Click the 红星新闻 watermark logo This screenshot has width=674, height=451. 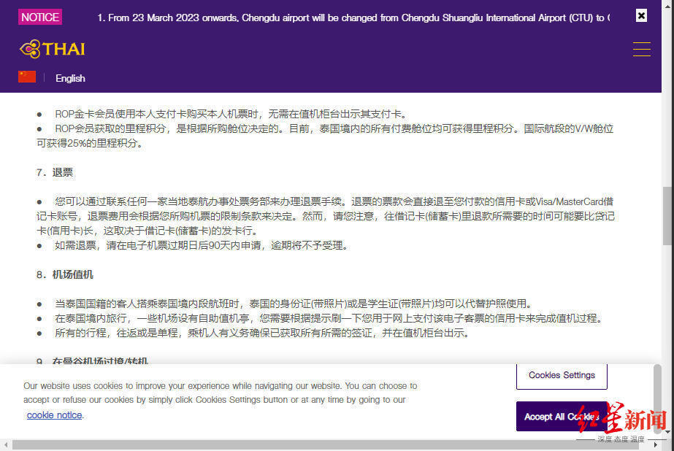pos(622,420)
